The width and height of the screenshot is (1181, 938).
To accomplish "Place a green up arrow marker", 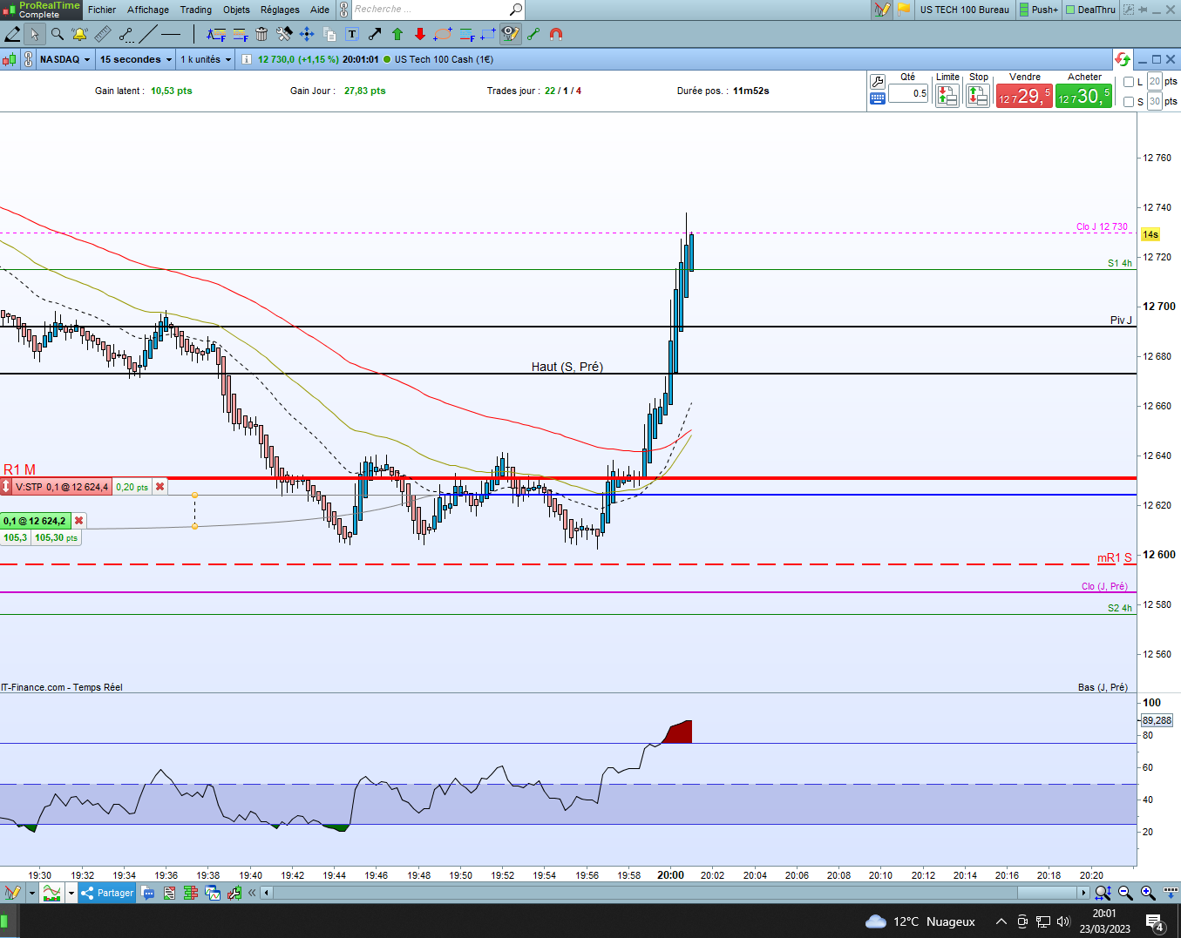I will (397, 34).
